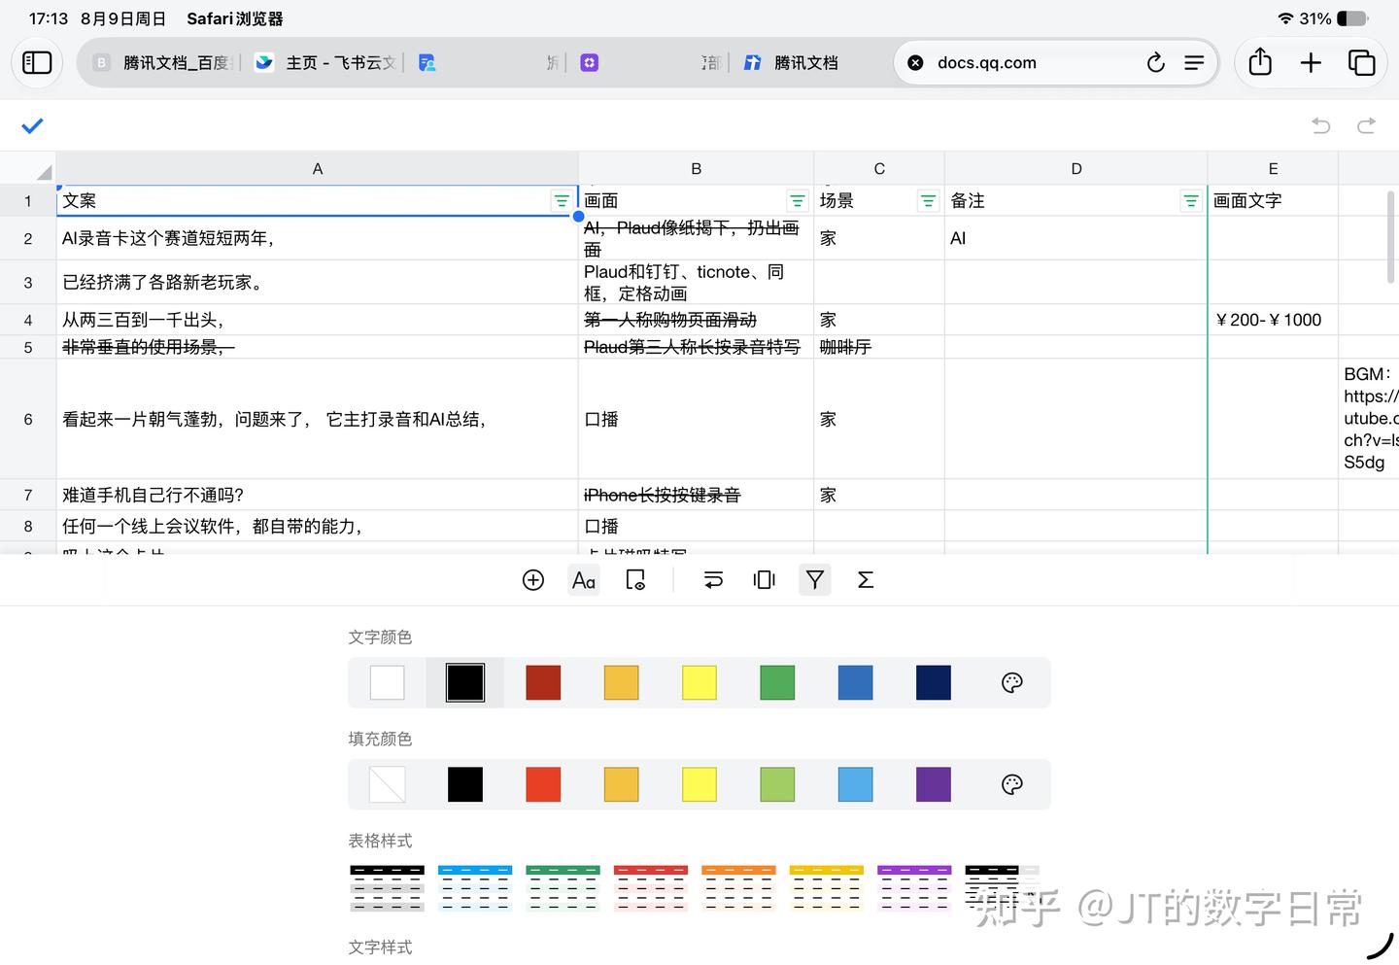1399x965 pixels.
Task: Apply the black table style
Action: [387, 888]
